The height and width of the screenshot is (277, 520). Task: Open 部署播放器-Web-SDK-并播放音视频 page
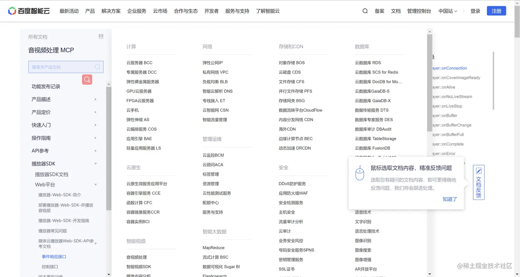point(66,208)
